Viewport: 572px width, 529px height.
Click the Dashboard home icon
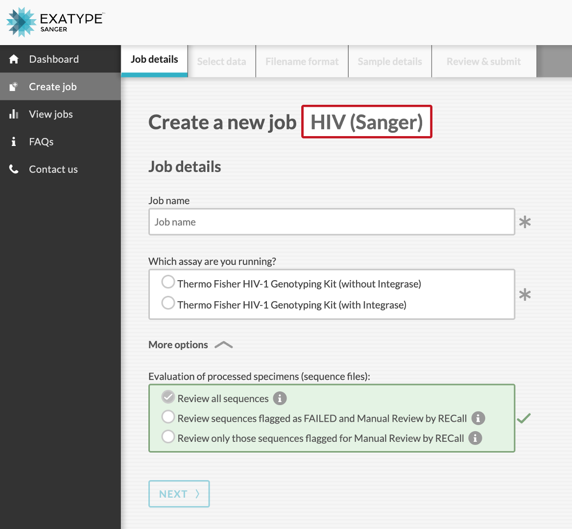coord(14,59)
